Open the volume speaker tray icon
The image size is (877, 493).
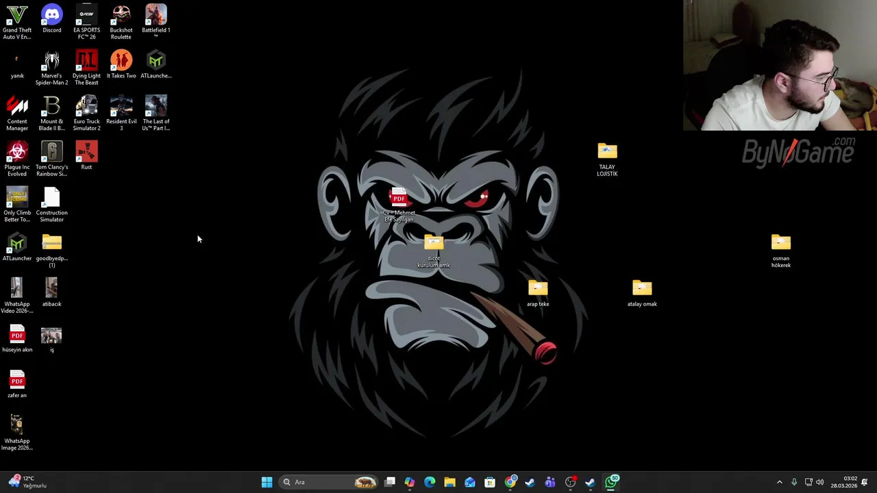820,482
